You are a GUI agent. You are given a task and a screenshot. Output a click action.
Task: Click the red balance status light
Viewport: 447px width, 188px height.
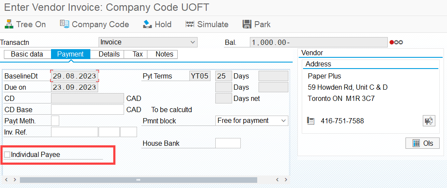tap(392, 42)
